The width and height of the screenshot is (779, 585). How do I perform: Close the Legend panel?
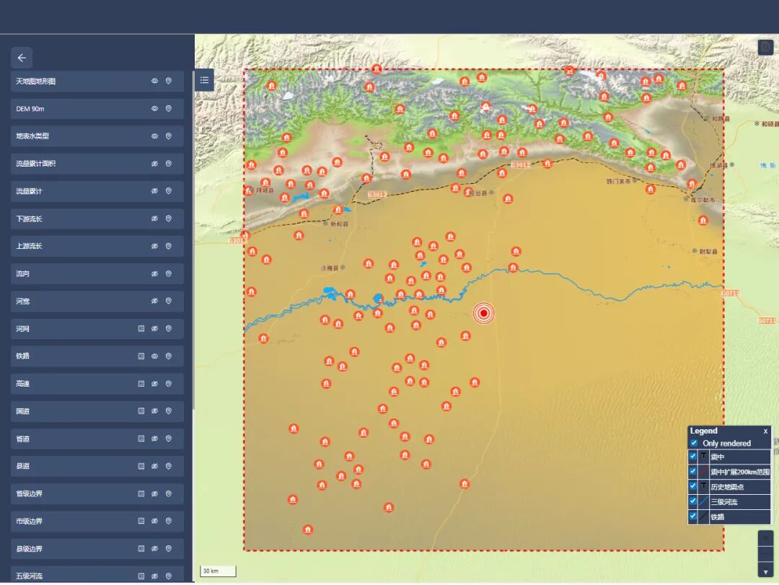[765, 431]
